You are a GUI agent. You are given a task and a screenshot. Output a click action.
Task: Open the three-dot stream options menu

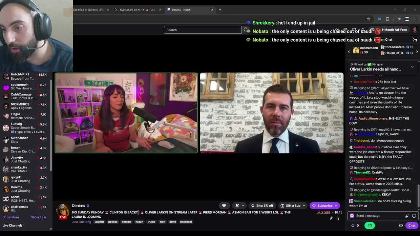coord(339,218)
